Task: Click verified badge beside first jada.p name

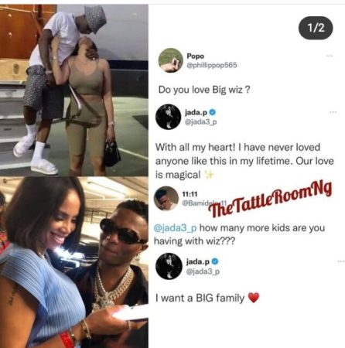Action: [213, 112]
